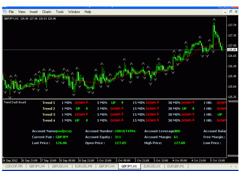Click the Trend 1 row label

tap(48, 103)
